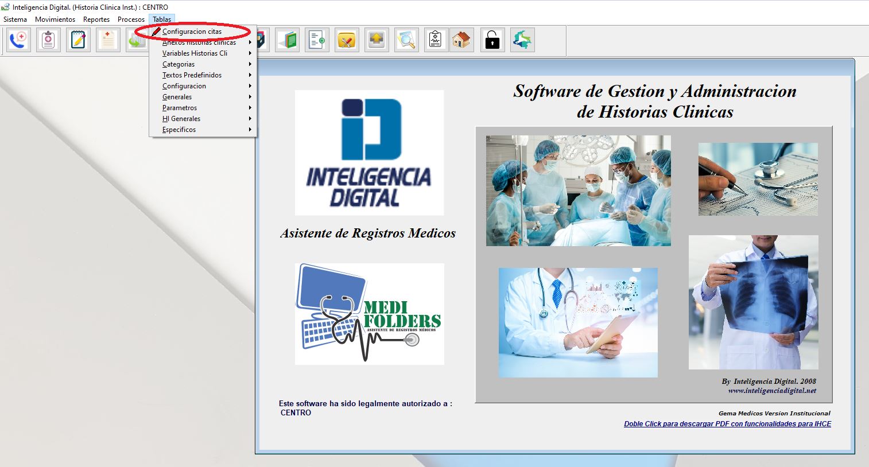The width and height of the screenshot is (869, 467).
Task: Click the Asistente de Registros Medicos text
Action: (x=368, y=234)
